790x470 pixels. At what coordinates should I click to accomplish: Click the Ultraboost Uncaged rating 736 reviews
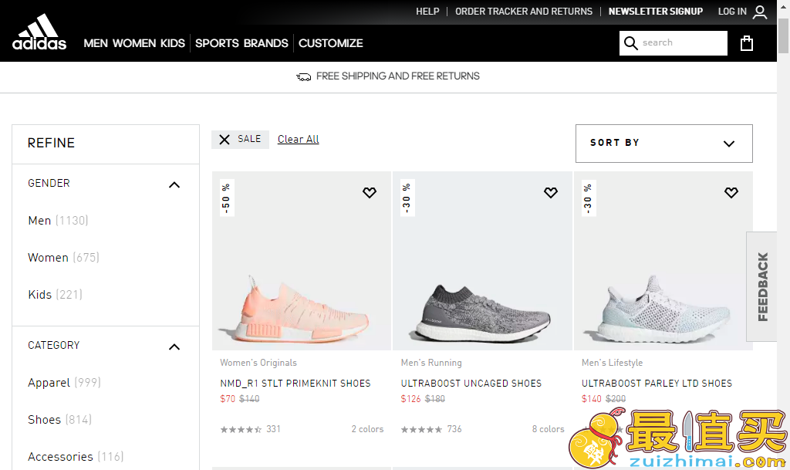[x=431, y=429]
